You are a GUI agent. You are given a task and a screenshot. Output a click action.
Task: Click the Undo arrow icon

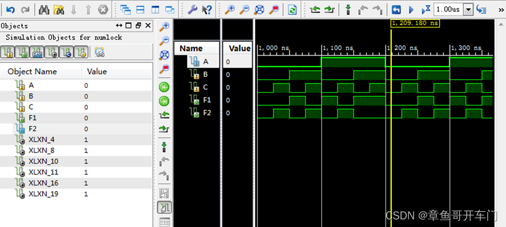click(x=11, y=10)
